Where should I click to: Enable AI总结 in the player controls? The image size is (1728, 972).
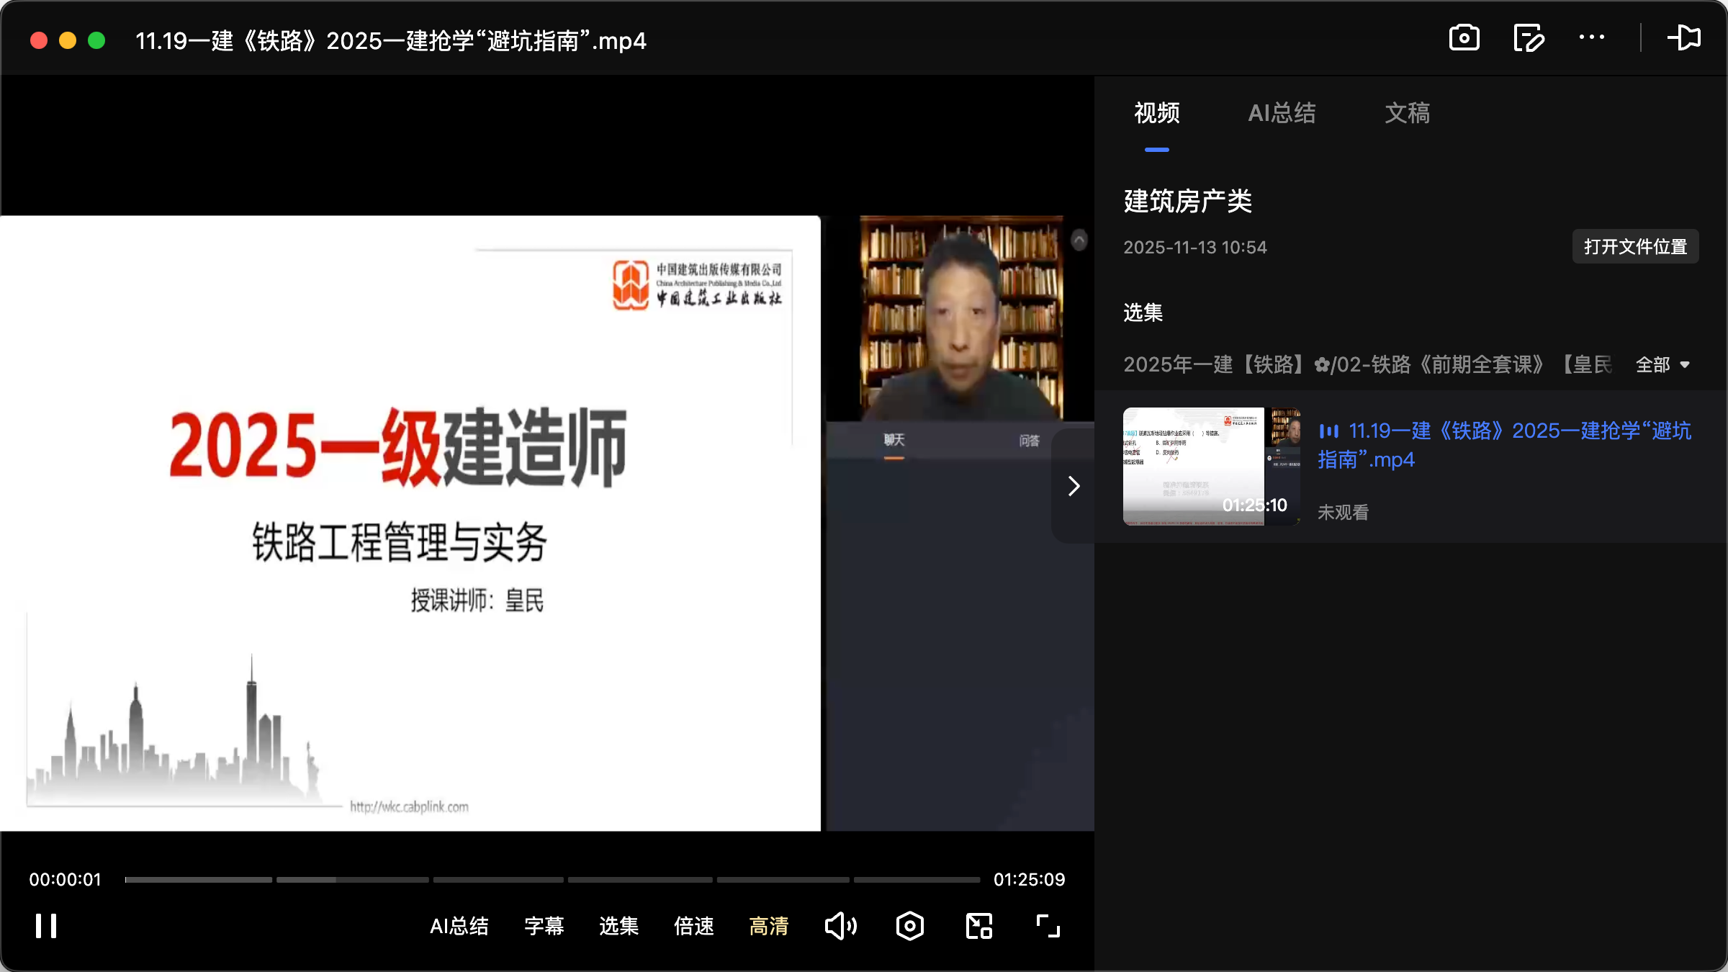point(459,927)
